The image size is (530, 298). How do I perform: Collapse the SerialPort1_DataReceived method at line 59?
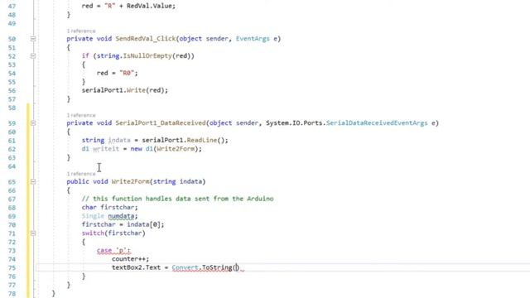pyautogui.click(x=33, y=123)
